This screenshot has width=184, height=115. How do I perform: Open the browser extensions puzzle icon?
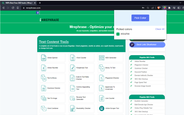pos(169,8)
